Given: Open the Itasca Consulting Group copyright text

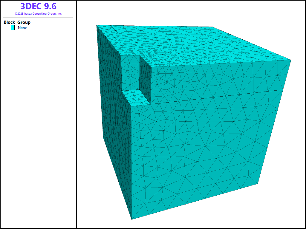Looking at the screenshot, I should click(x=38, y=14).
